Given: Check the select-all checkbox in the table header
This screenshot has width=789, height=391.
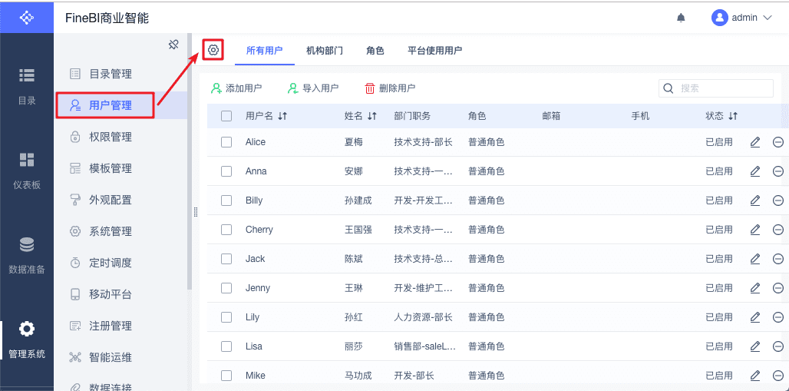Looking at the screenshot, I should coord(226,116).
